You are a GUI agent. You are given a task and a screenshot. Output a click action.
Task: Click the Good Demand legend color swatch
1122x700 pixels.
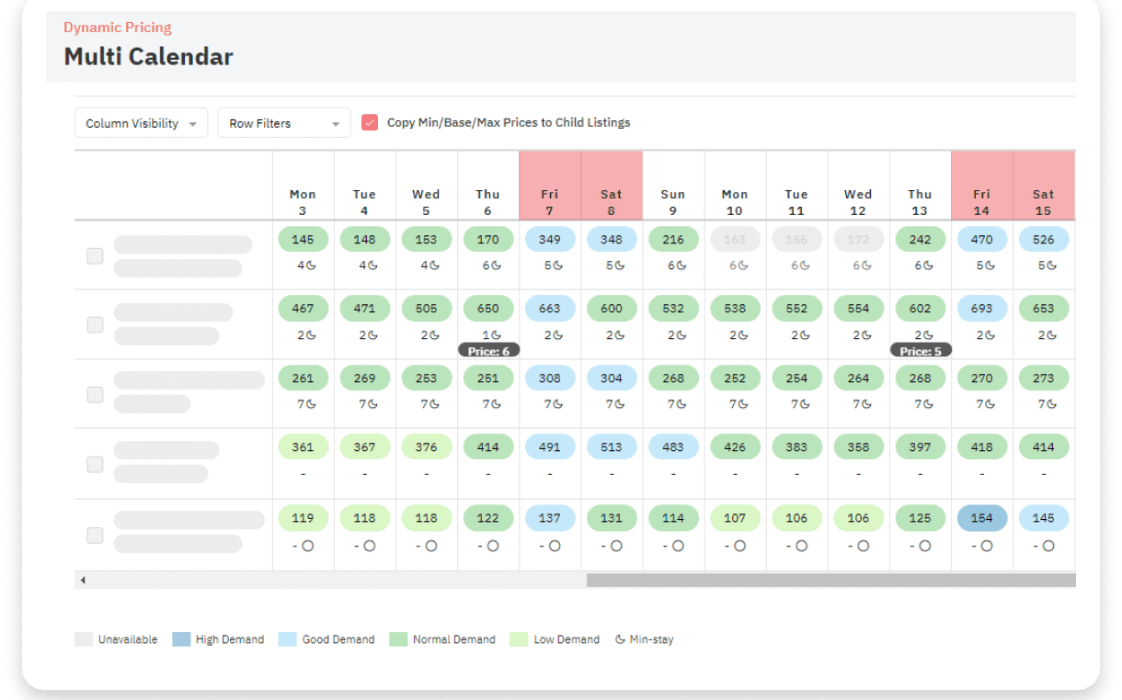pos(287,639)
